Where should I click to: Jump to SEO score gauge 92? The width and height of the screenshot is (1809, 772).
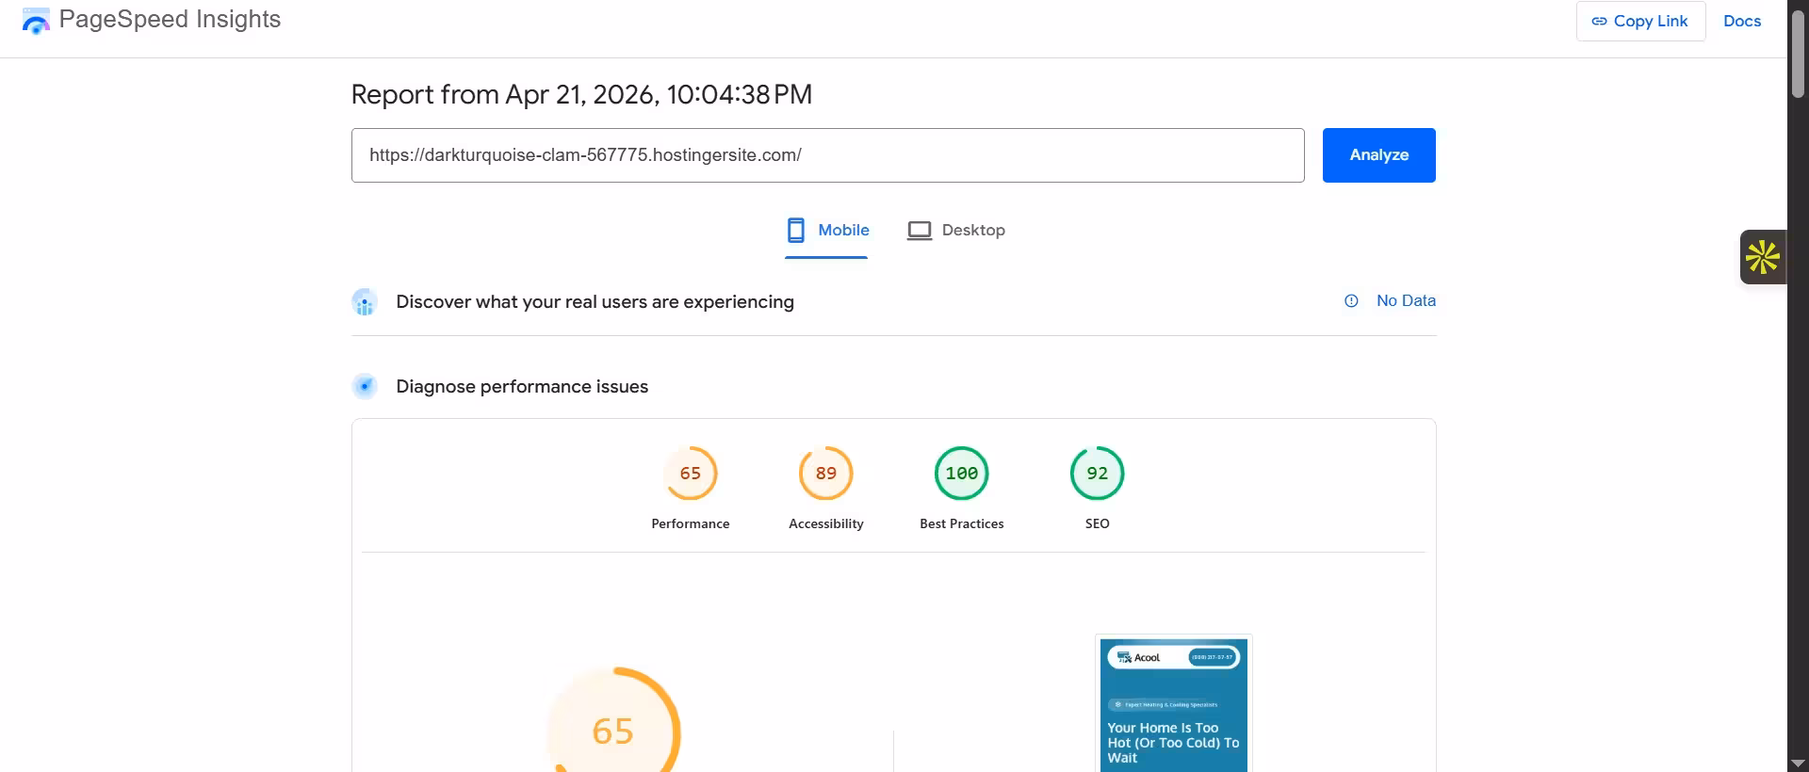(x=1097, y=473)
